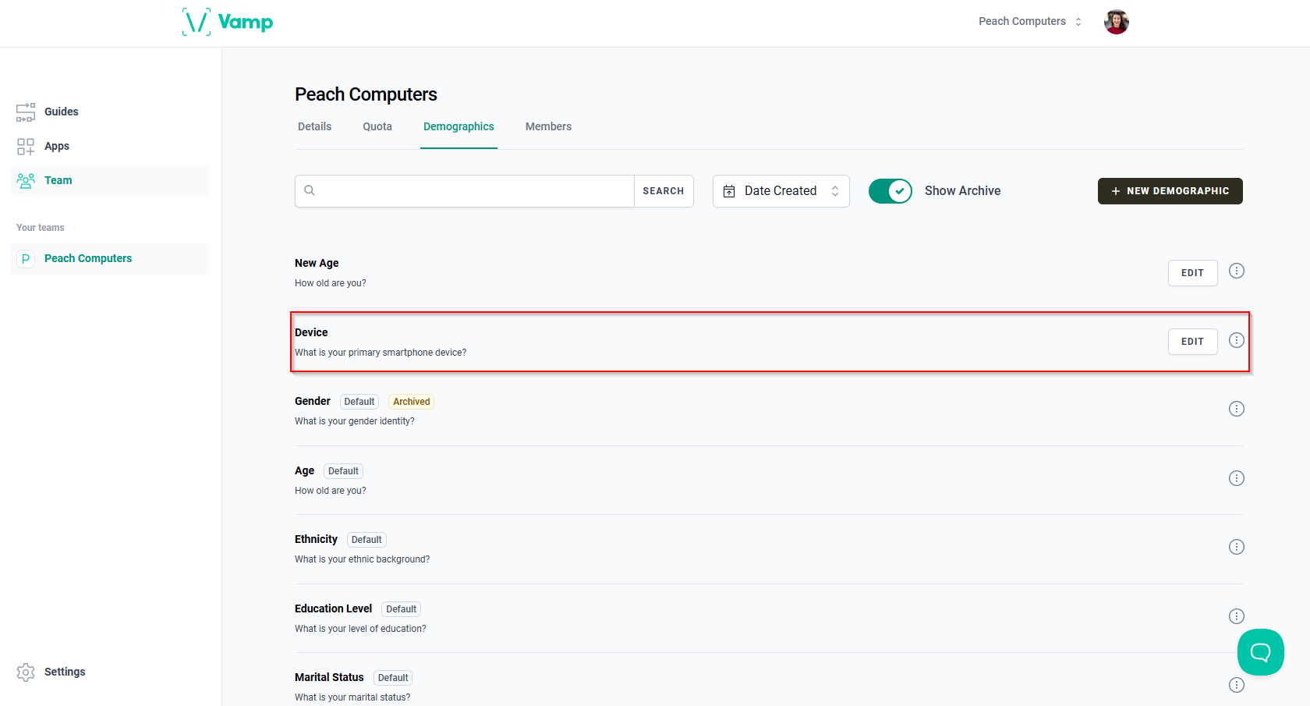The image size is (1310, 706).
Task: Expand the Date Created sort dropdown
Action: click(781, 191)
